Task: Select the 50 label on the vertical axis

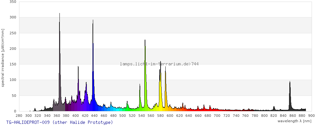Action: [x=14, y=96]
